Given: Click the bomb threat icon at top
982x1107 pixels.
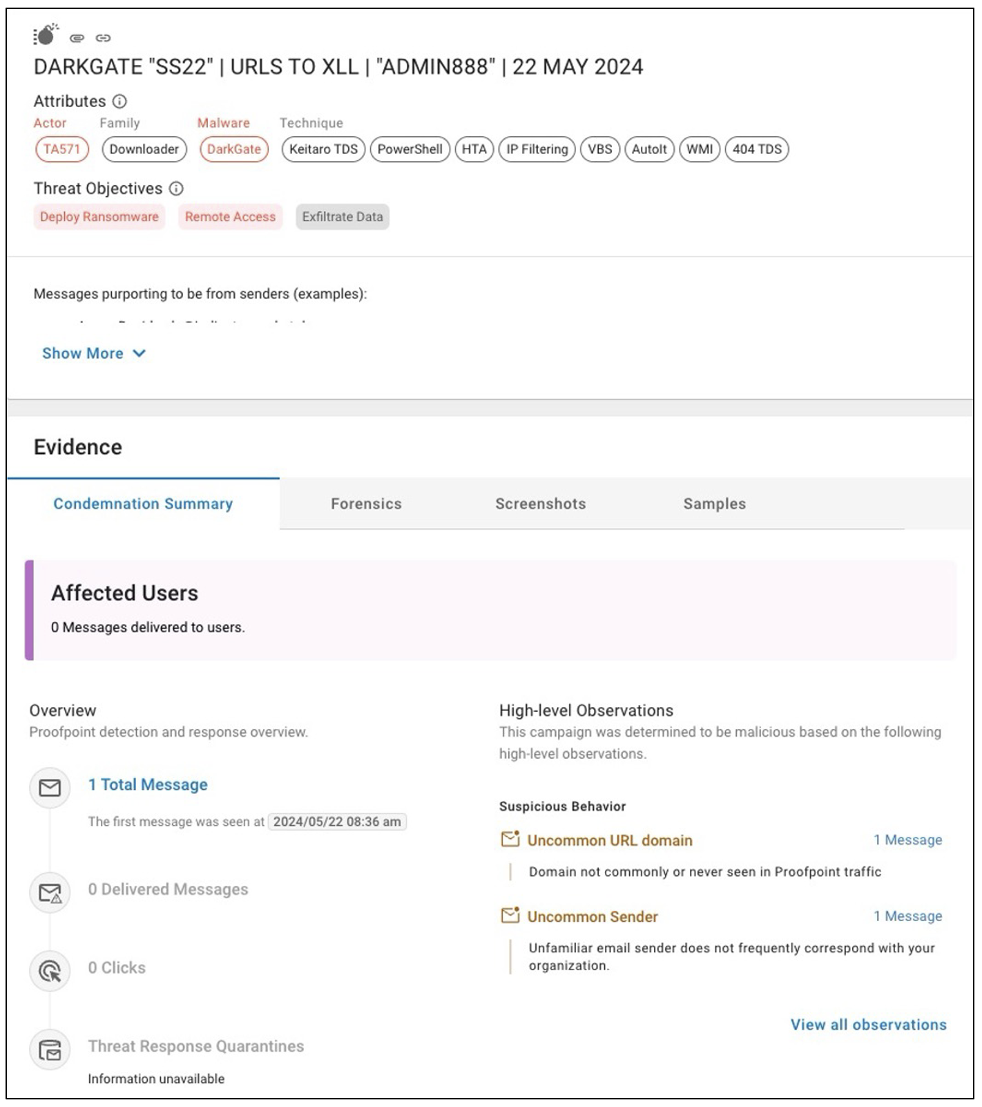Looking at the screenshot, I should tap(46, 35).
